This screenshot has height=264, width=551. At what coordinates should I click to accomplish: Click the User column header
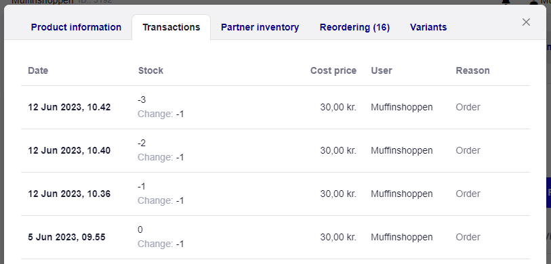click(x=382, y=70)
